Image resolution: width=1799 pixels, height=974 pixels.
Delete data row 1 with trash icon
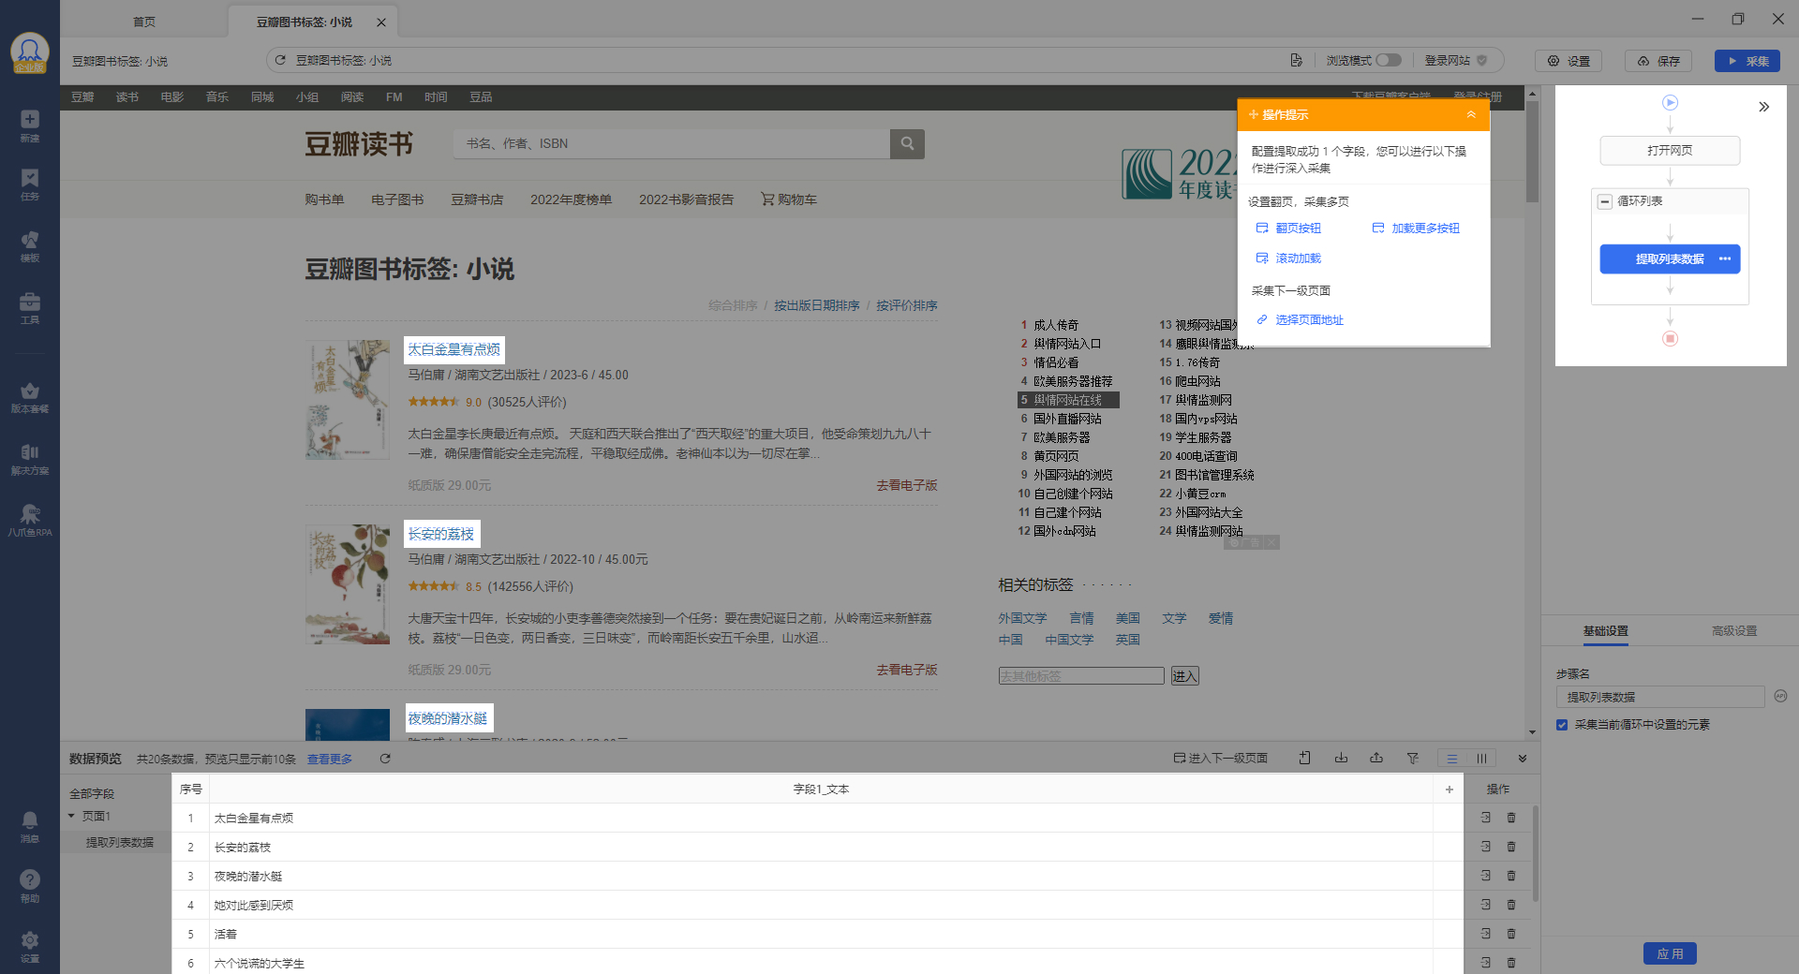tap(1511, 818)
